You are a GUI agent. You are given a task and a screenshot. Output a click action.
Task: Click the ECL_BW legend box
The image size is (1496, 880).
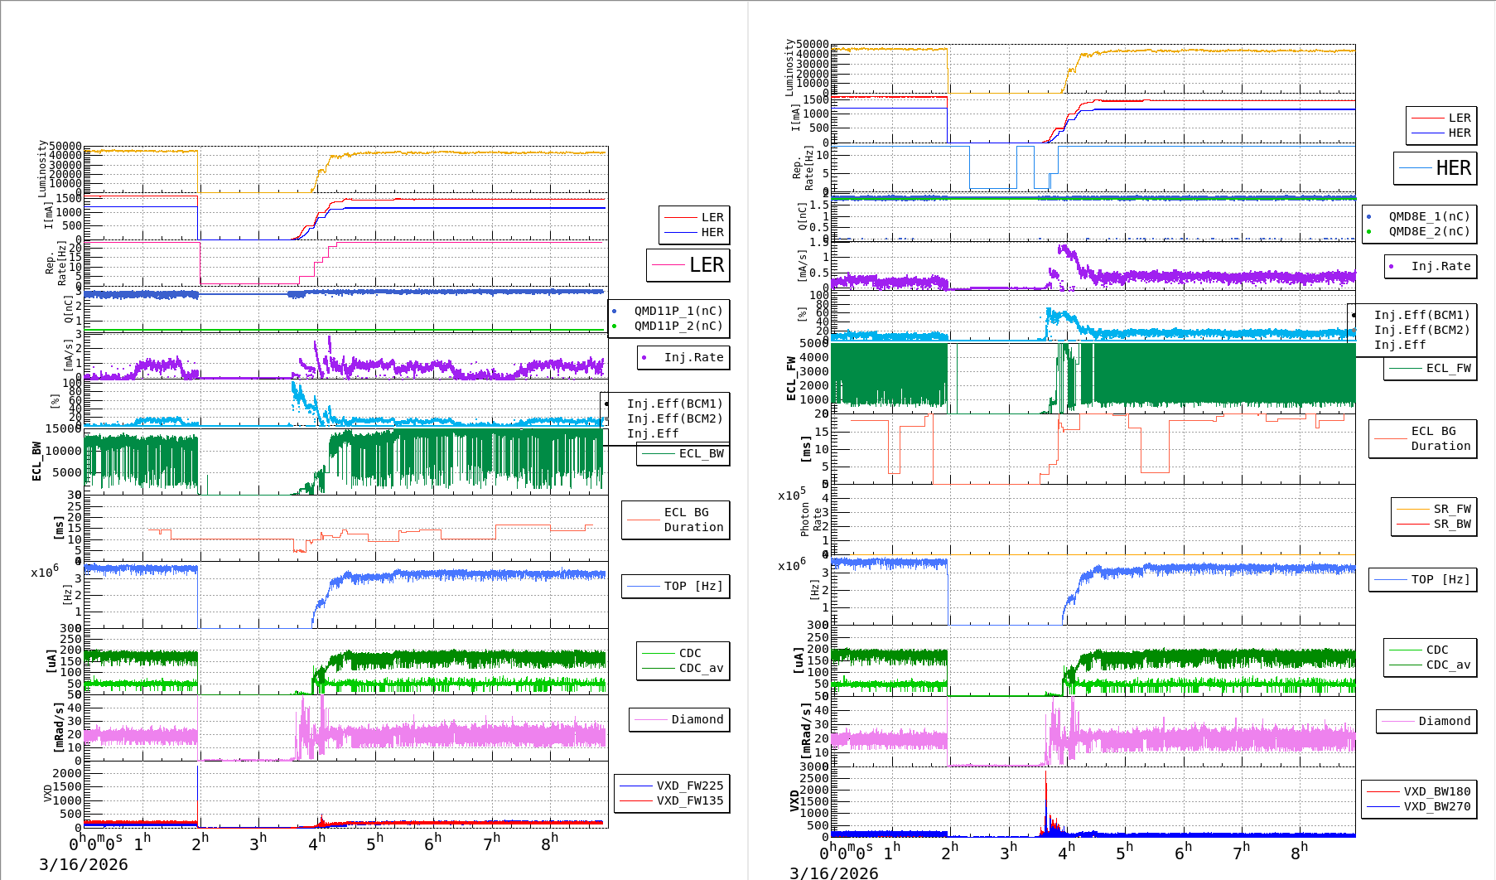point(683,453)
